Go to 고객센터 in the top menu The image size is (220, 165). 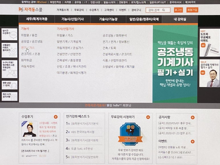(x=109, y=10)
